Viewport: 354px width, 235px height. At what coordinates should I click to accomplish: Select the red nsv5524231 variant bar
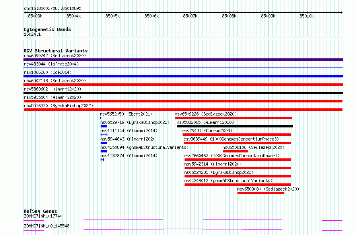(x=238, y=176)
